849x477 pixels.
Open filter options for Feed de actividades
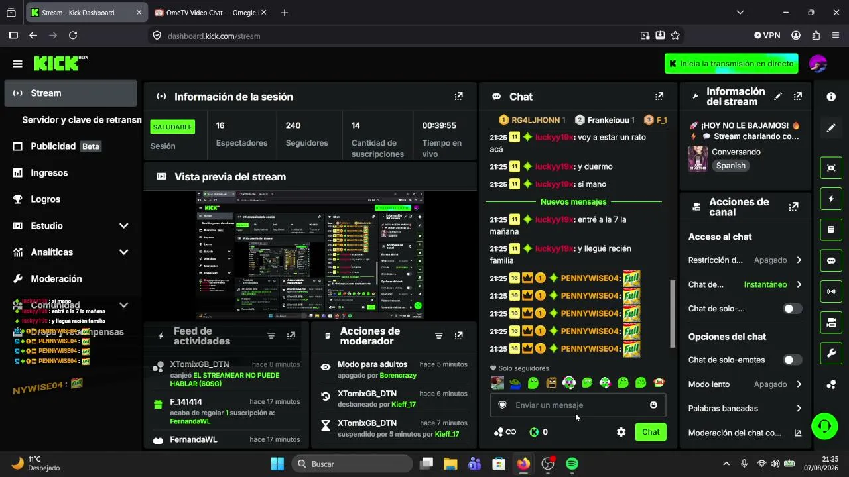point(271,336)
